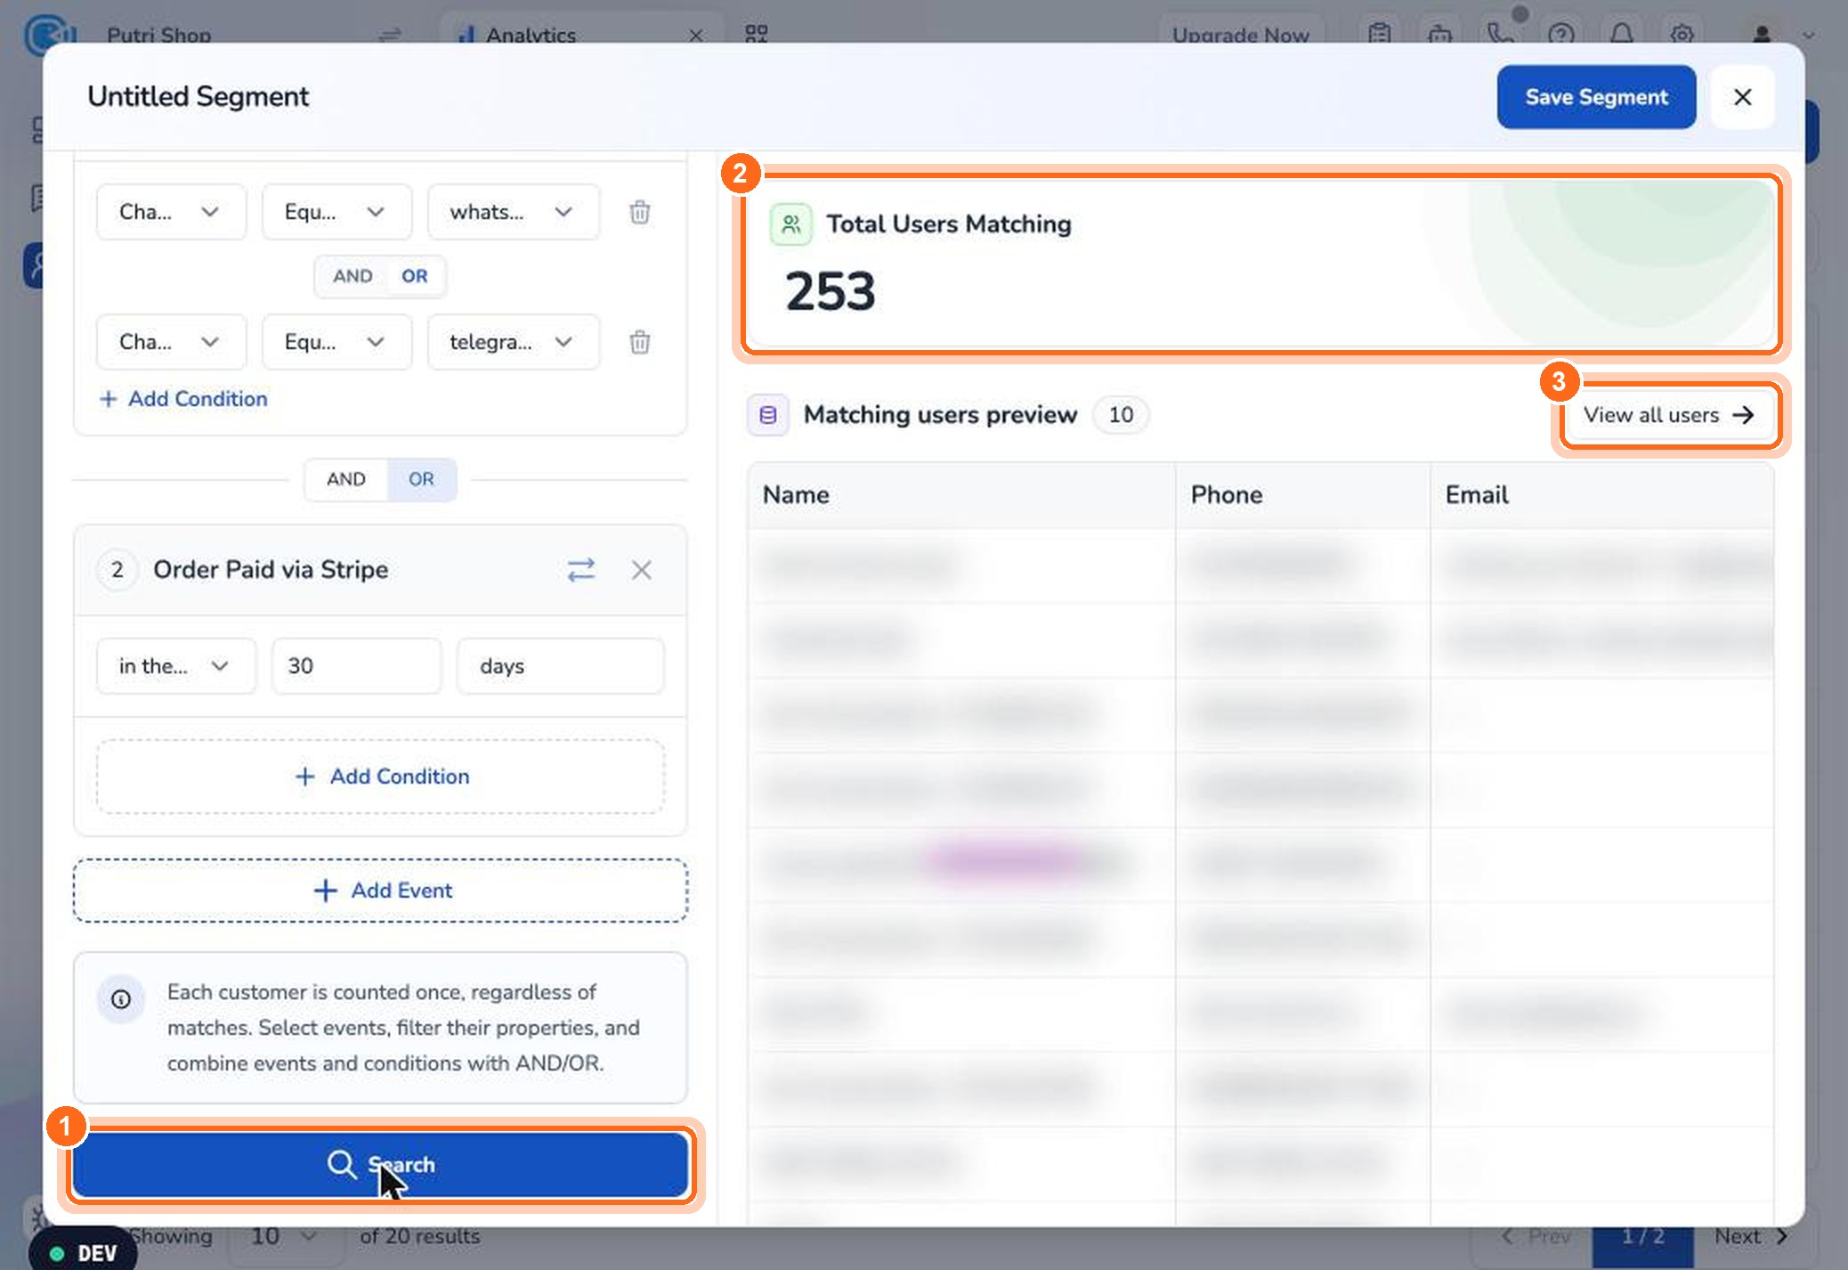Go to Next page in background pagination

[x=1750, y=1236]
